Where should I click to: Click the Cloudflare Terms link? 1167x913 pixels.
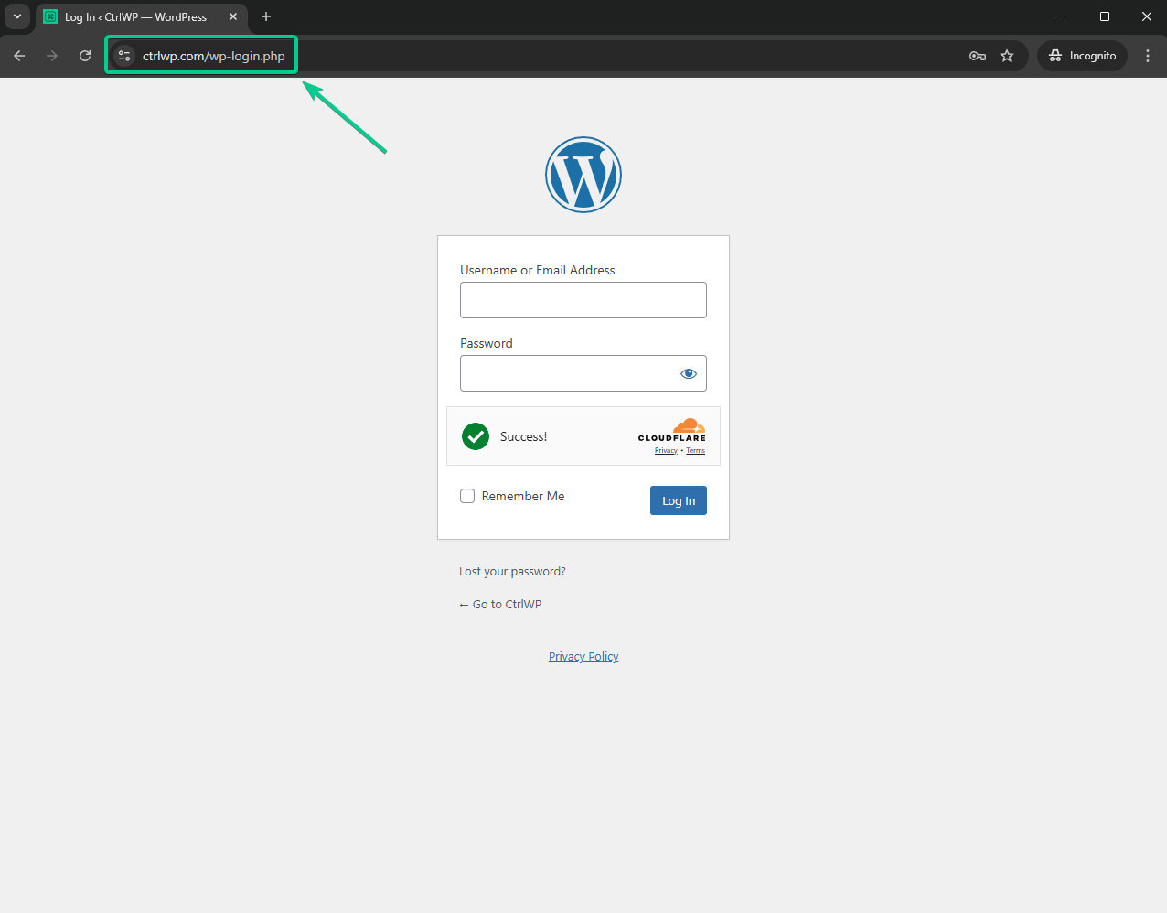[696, 451]
